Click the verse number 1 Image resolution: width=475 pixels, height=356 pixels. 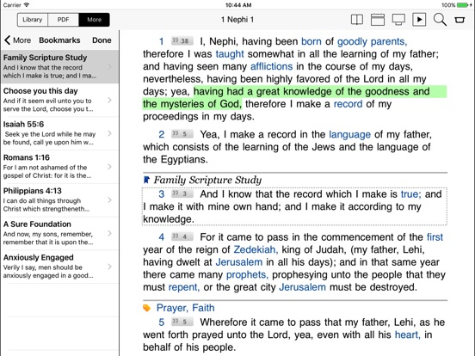coord(161,41)
